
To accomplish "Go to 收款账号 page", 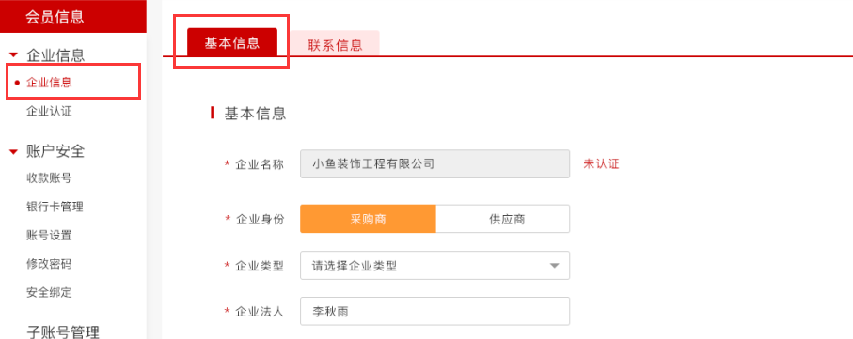I will click(50, 177).
